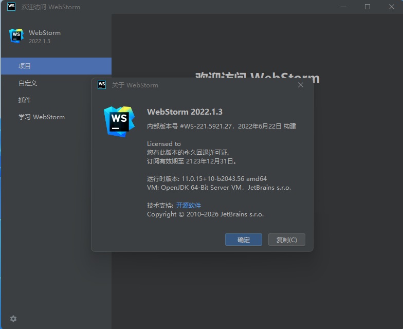Viewport: 403px width, 329px height.
Task: Click the Copyright 2010–2026 JetBrains line
Action: point(206,214)
